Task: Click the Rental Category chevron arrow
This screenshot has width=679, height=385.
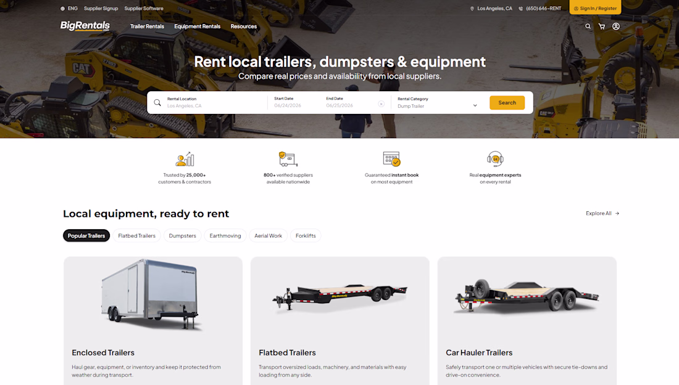Action: 475,105
